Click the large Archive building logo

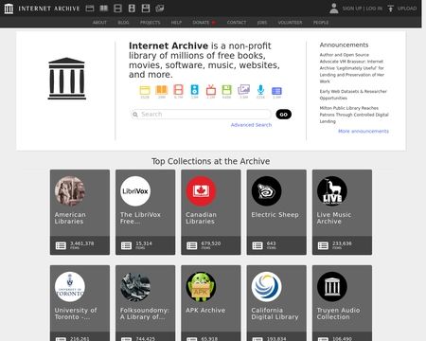tap(67, 79)
